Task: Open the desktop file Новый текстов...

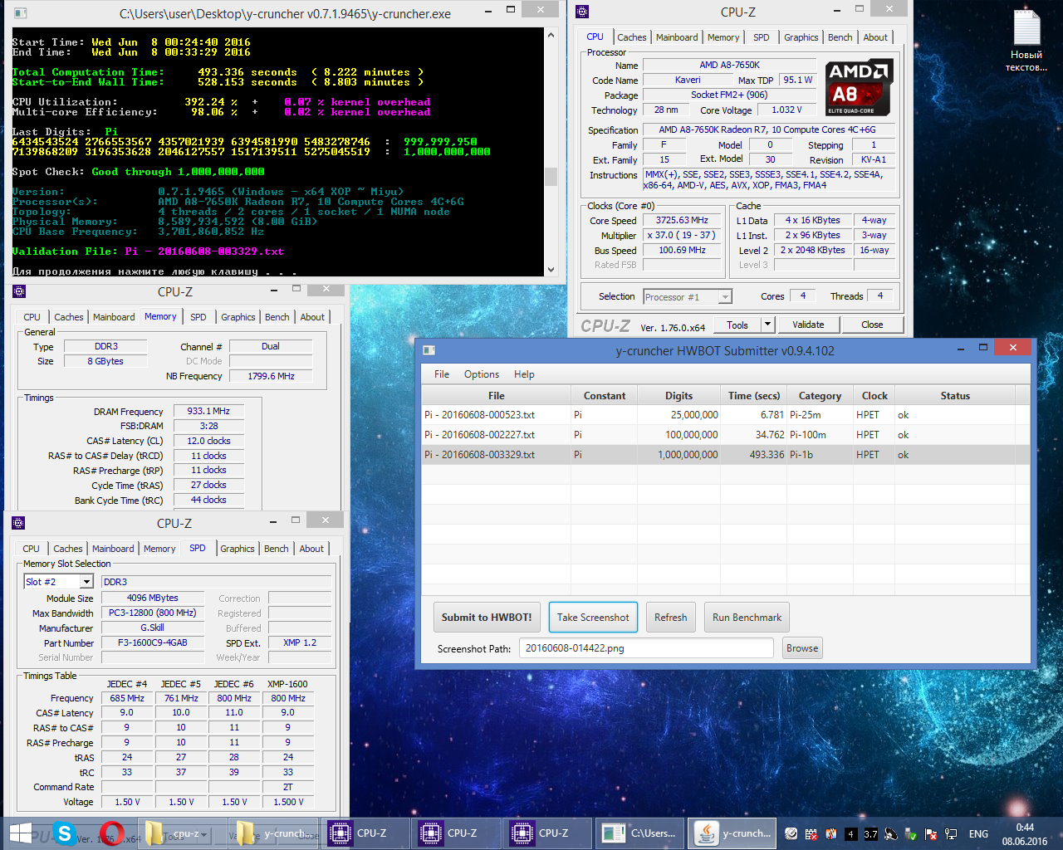Action: coord(1026,42)
